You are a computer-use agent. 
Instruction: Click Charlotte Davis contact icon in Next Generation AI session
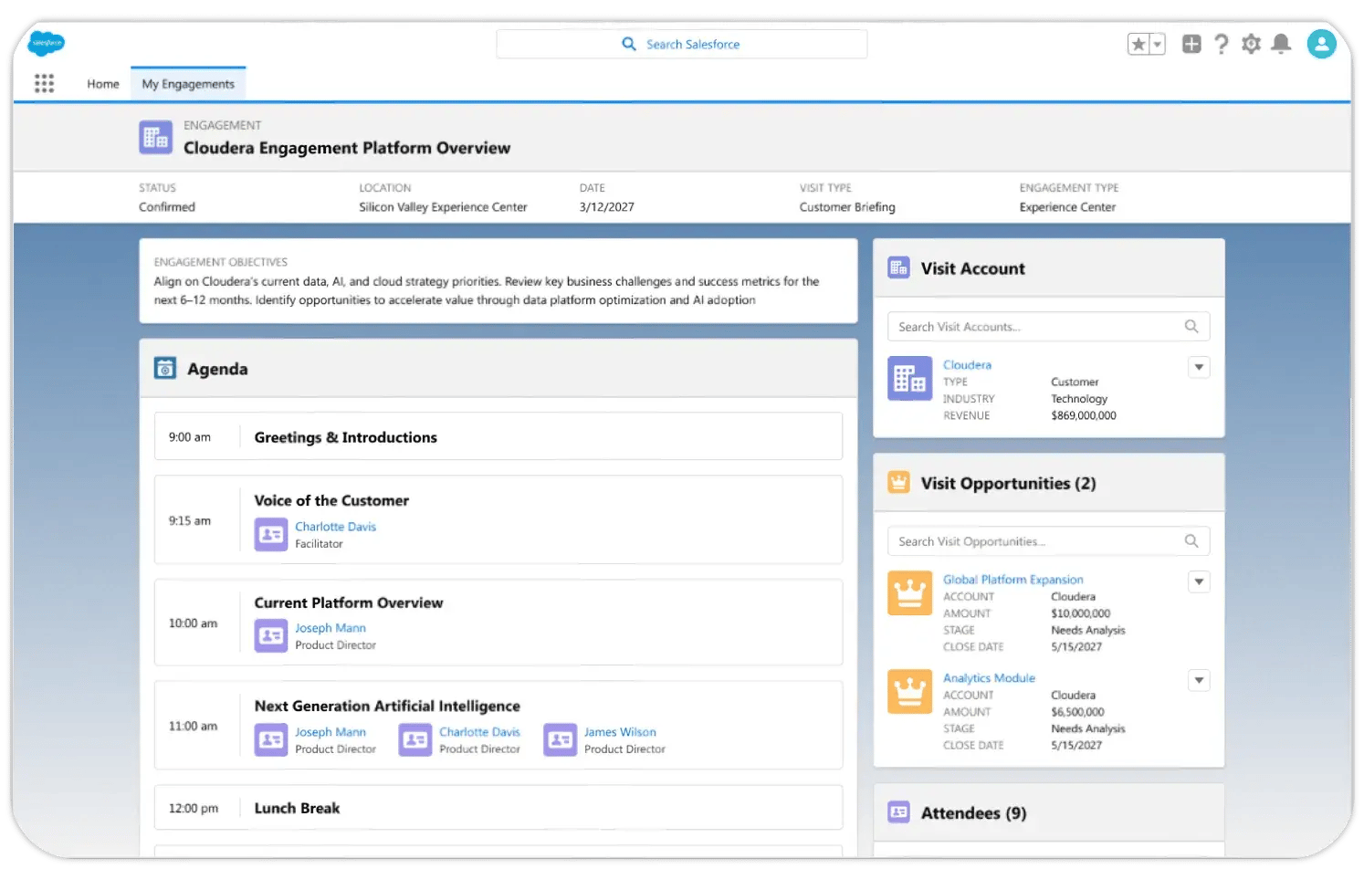[x=415, y=740]
